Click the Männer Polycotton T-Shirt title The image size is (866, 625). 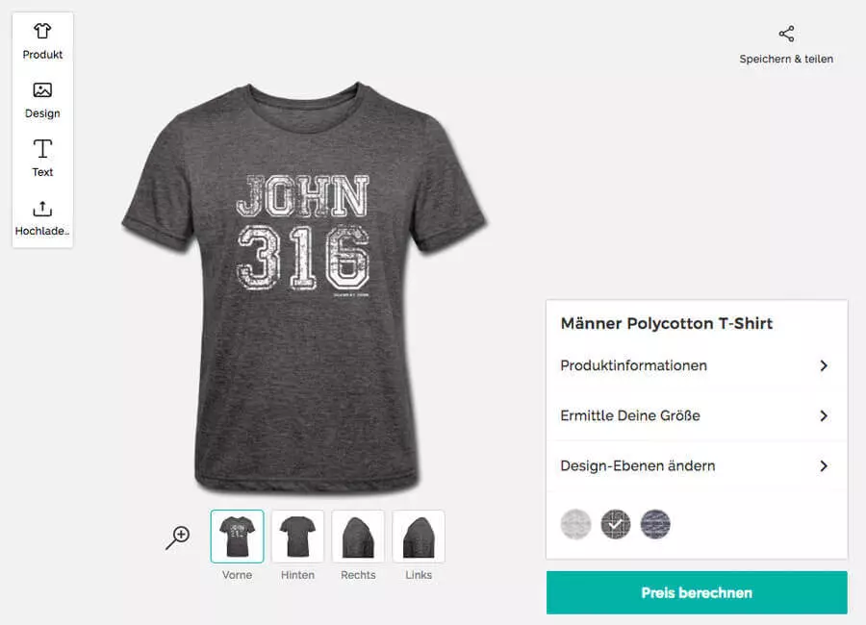[667, 323]
